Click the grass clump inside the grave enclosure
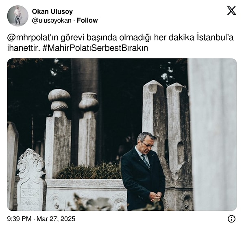This screenshot has height=231, width=244. 89,171
